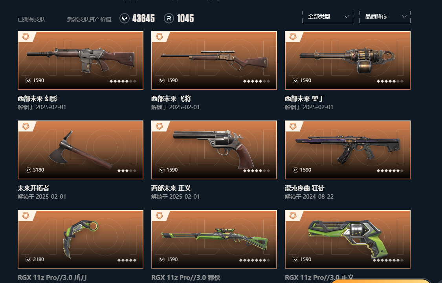This screenshot has height=283, width=442.
Task: Click the tier badge on 西部未来 幻影 card
Action: (x=26, y=37)
